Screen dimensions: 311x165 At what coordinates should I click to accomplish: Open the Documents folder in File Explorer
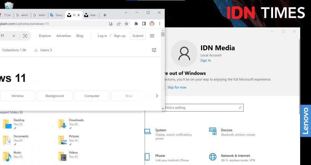click(x=16, y=140)
